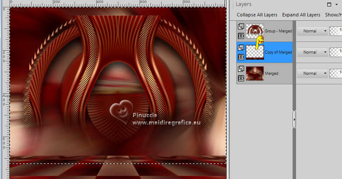Hide the Copy of Merged layer
Image resolution: width=342 pixels, height=179 pixels.
(x=241, y=57)
